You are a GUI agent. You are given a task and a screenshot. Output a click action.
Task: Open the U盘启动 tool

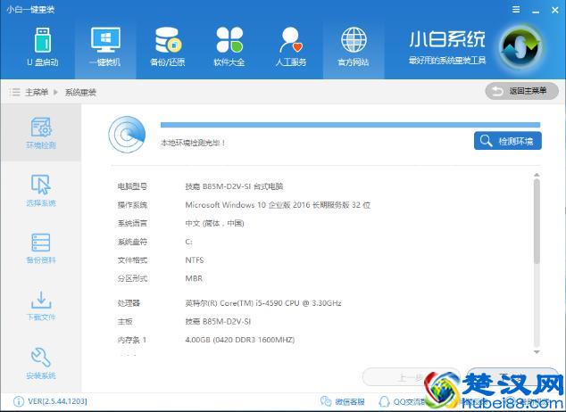tap(43, 47)
